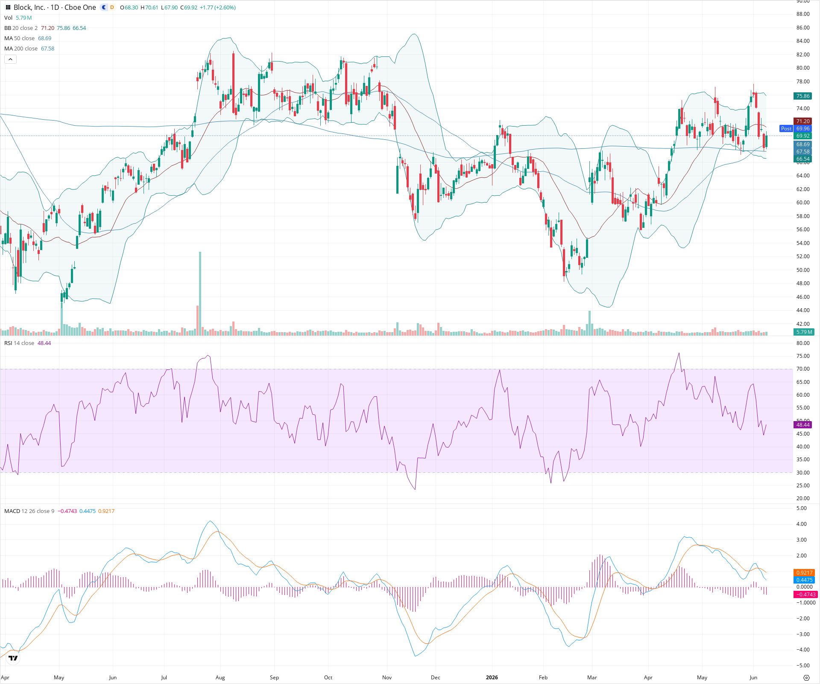The image size is (820, 684).
Task: Click the -0.4743 histogram value tag
Action: [x=805, y=595]
